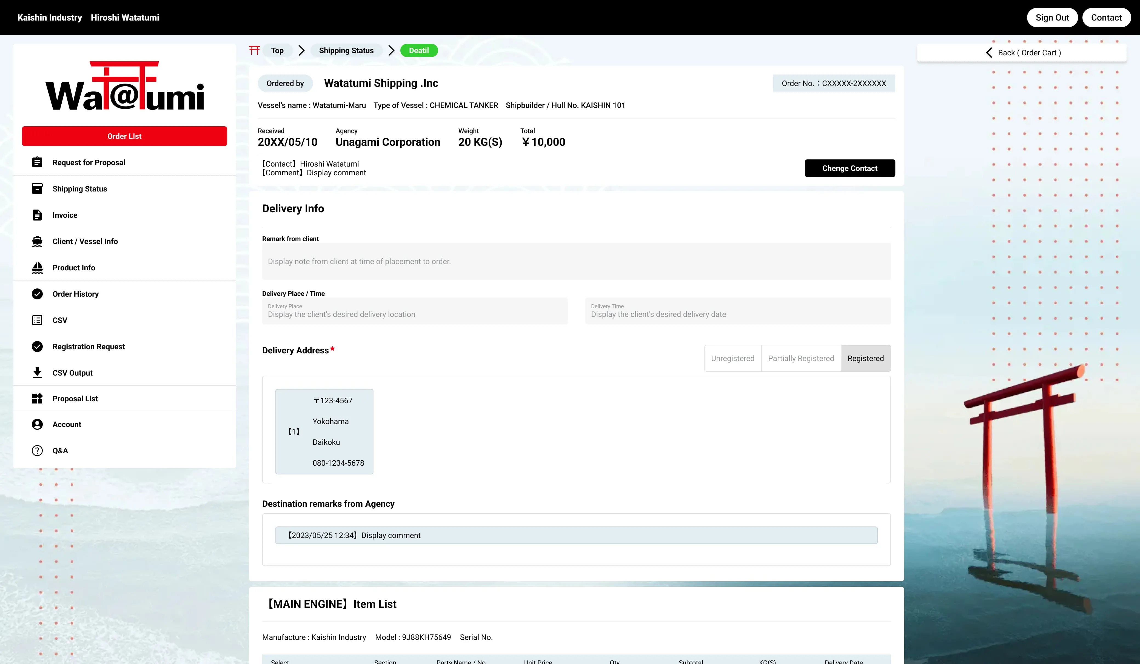
Task: Click the home icon in the breadcrumb
Action: (x=255, y=50)
